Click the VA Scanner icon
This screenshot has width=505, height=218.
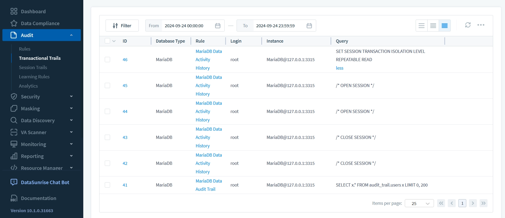pyautogui.click(x=14, y=132)
